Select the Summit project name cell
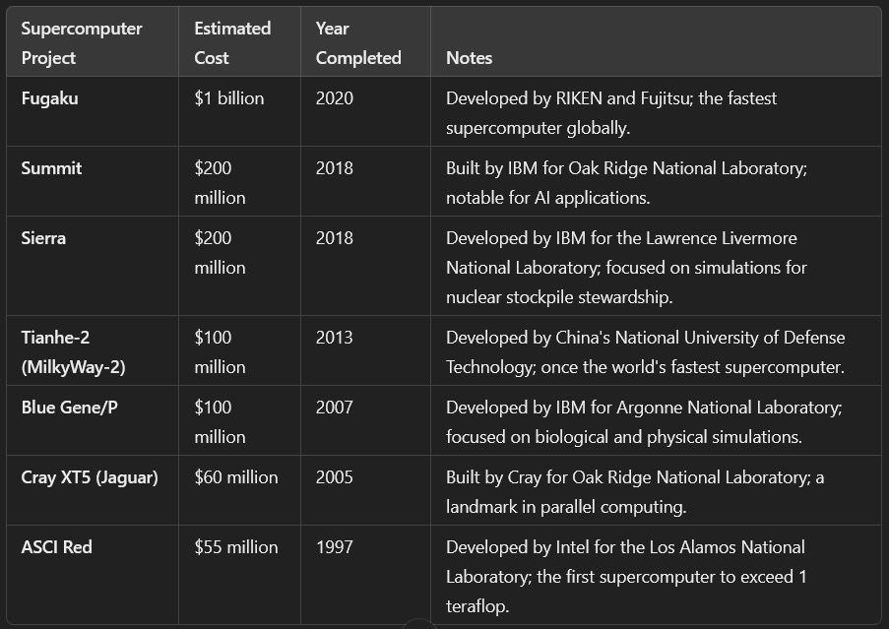This screenshot has width=889, height=629. point(51,168)
